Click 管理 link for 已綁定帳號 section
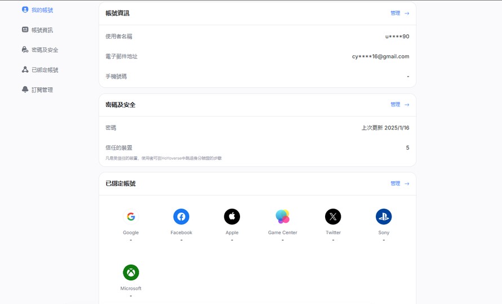This screenshot has height=304, width=502. (399, 184)
